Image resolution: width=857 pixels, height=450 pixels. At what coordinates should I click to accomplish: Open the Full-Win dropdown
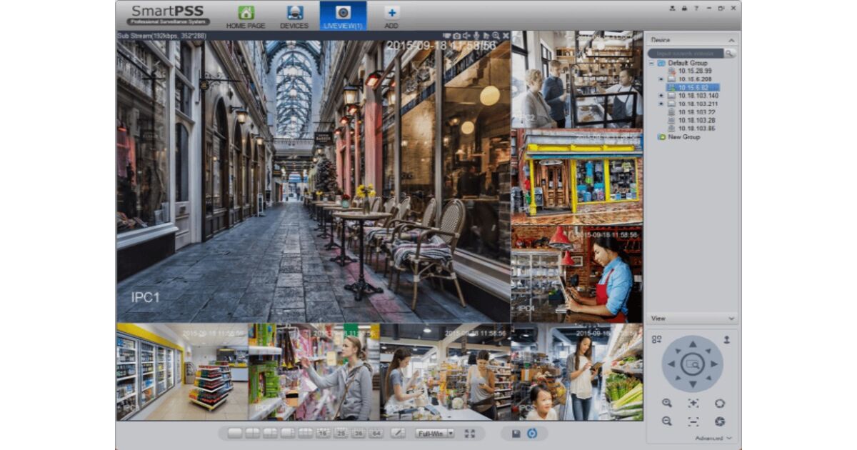(x=451, y=434)
